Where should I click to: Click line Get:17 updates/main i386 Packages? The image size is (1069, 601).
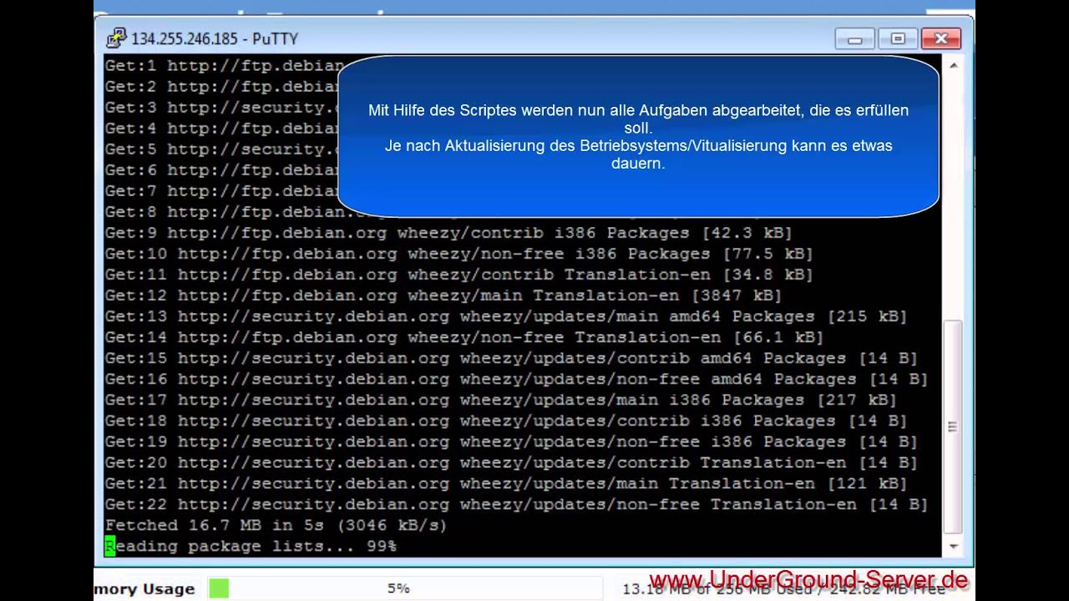500,400
